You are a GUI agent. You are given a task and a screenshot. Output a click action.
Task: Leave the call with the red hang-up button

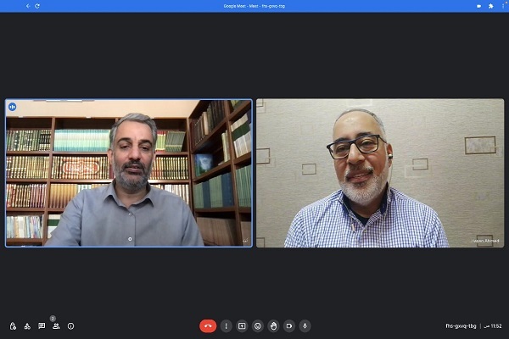coord(208,325)
